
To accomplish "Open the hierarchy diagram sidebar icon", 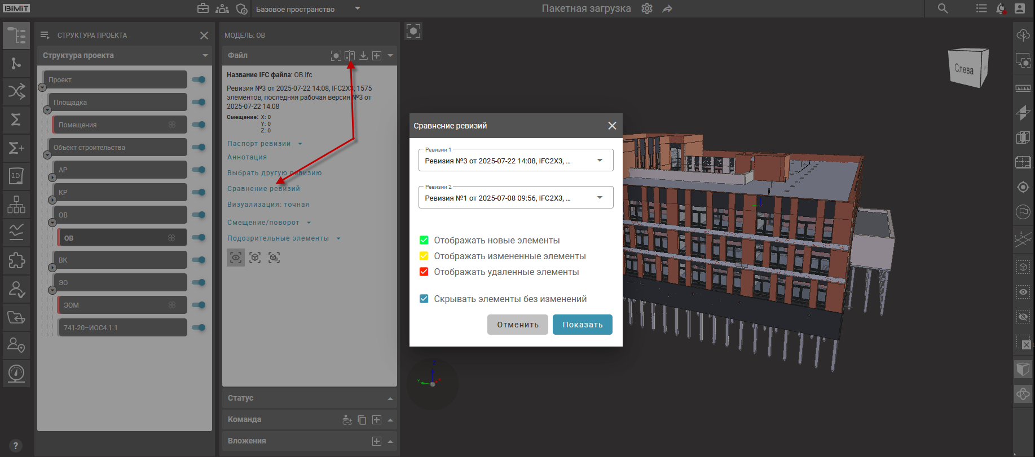I will pyautogui.click(x=16, y=204).
